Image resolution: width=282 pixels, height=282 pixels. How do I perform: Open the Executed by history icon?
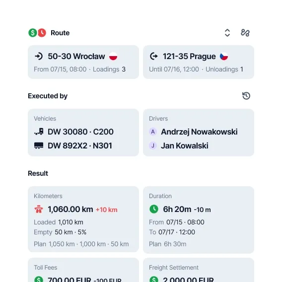coord(246,96)
